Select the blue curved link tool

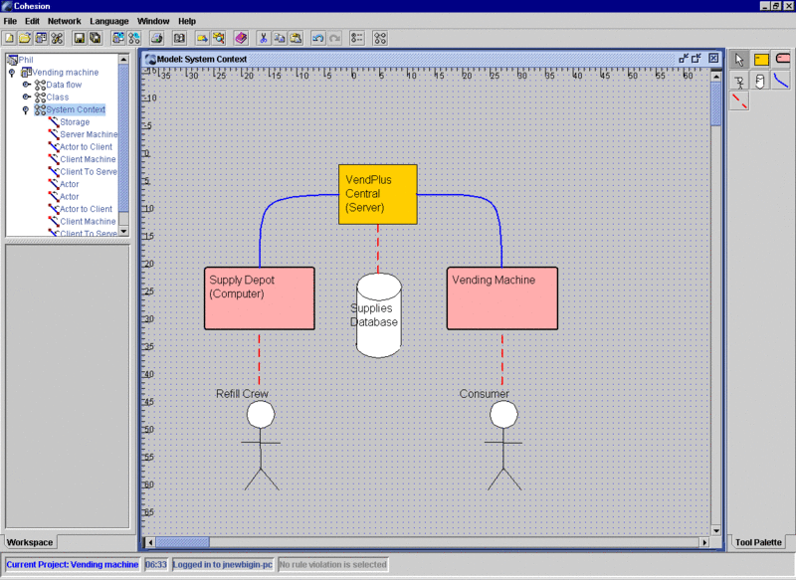coord(782,81)
